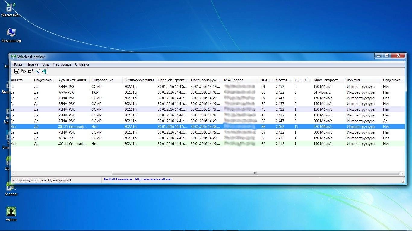Click the Copy selected items icon
The image size is (412, 231).
tap(24, 72)
